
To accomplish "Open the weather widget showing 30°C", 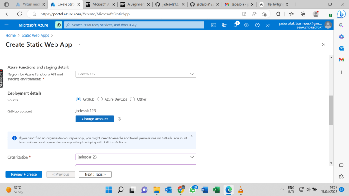I will tap(15, 190).
